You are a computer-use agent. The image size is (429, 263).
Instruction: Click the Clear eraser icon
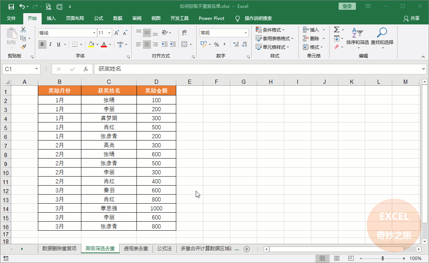tap(336, 47)
